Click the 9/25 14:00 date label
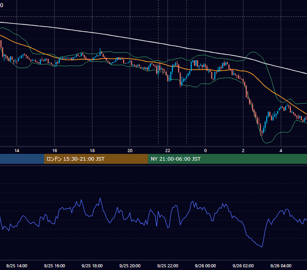 (17, 265)
